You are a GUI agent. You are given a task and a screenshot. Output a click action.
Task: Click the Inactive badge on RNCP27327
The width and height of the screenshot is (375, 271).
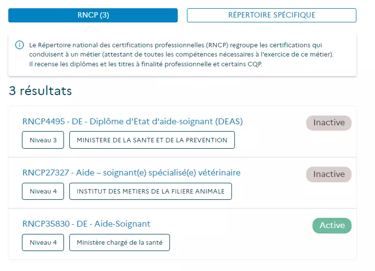tap(329, 174)
